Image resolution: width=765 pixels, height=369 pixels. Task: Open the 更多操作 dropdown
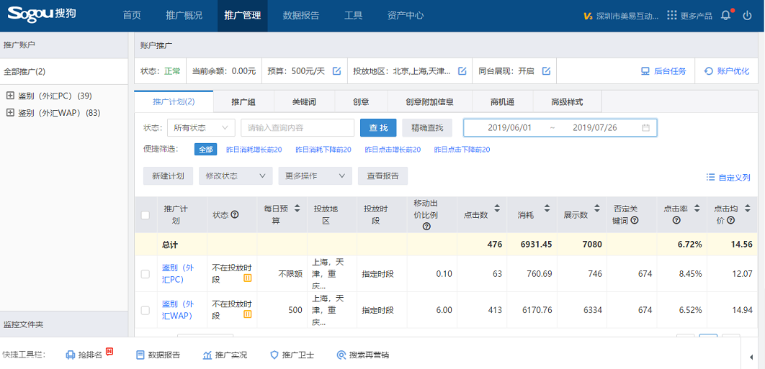(316, 176)
